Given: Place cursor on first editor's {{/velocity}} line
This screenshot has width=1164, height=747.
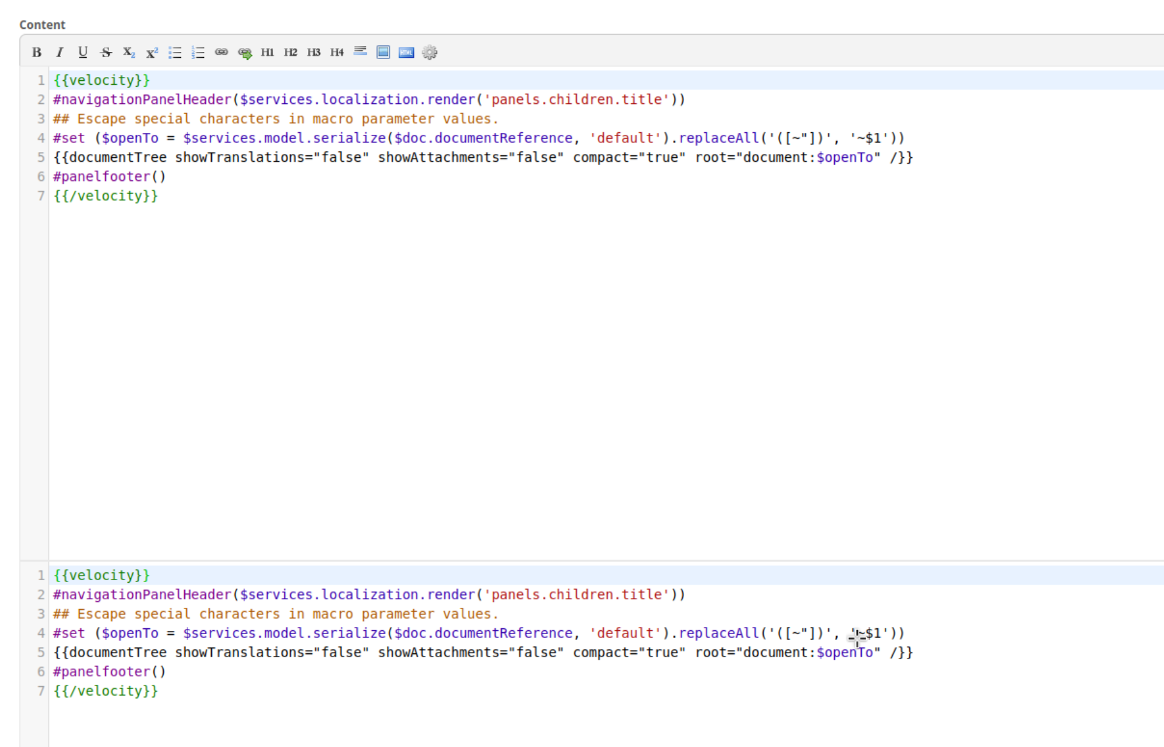Looking at the screenshot, I should [106, 196].
